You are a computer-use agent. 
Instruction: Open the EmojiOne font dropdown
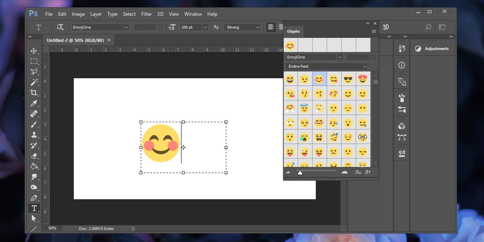tap(126, 27)
